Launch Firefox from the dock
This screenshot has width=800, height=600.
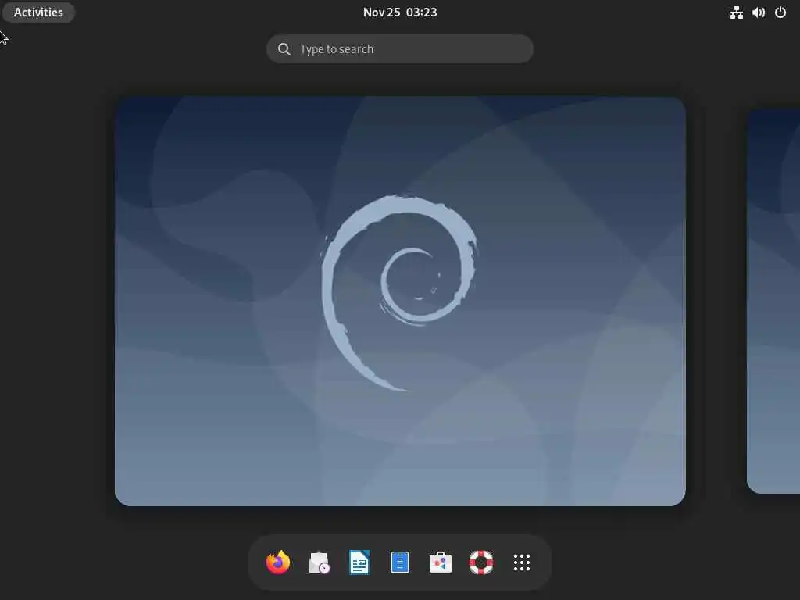coord(278,562)
